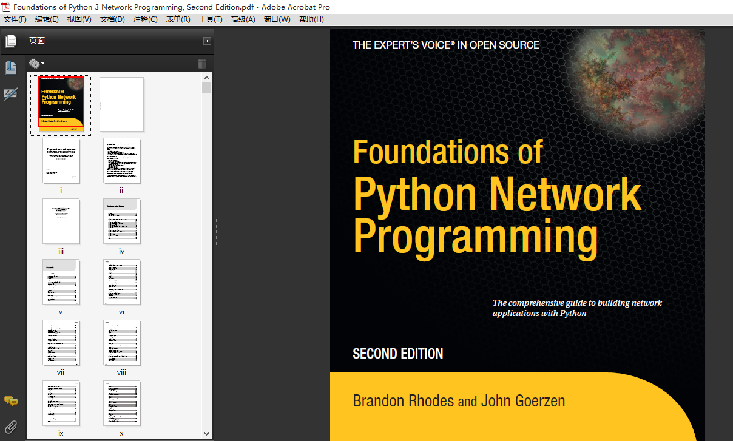Open the Bookmarks panel icon
Screen dimensions: 733x441
point(11,67)
